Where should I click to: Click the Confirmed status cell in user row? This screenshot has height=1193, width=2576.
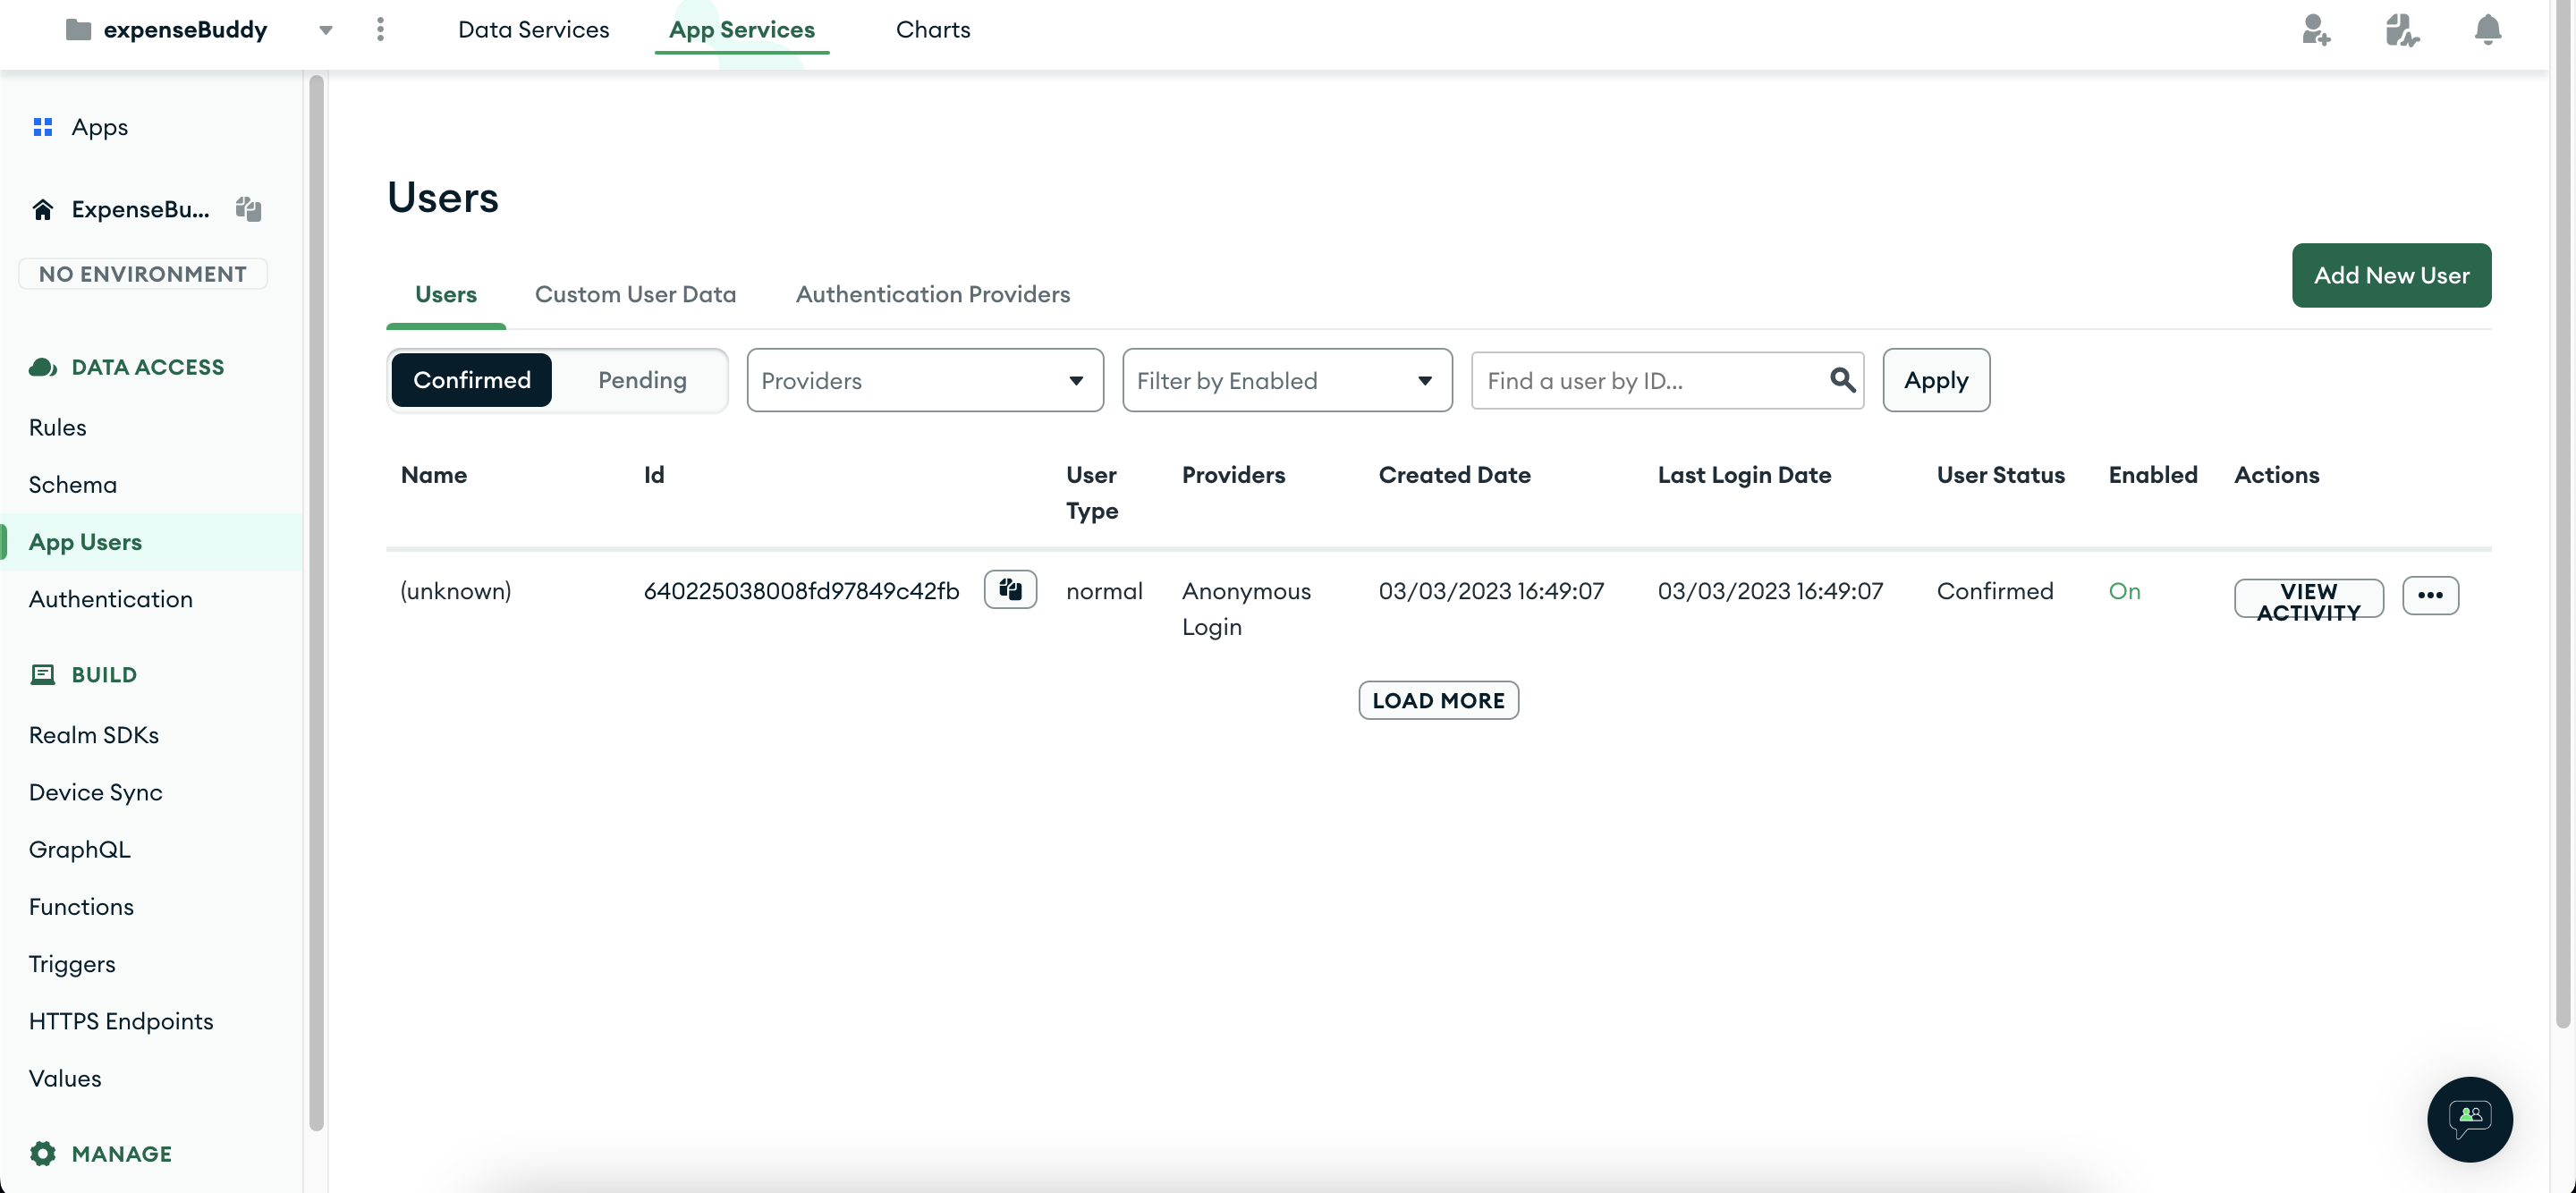click(1994, 591)
